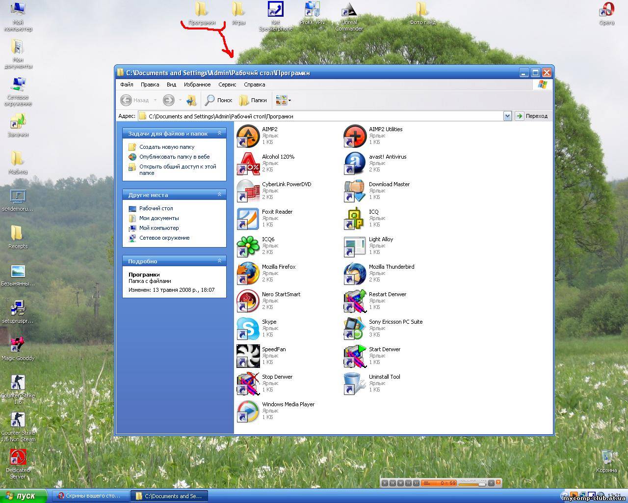Switch to Скрины вашего стола taskbar button
Screen dimensions: 628x503
pyautogui.click(x=91, y=496)
